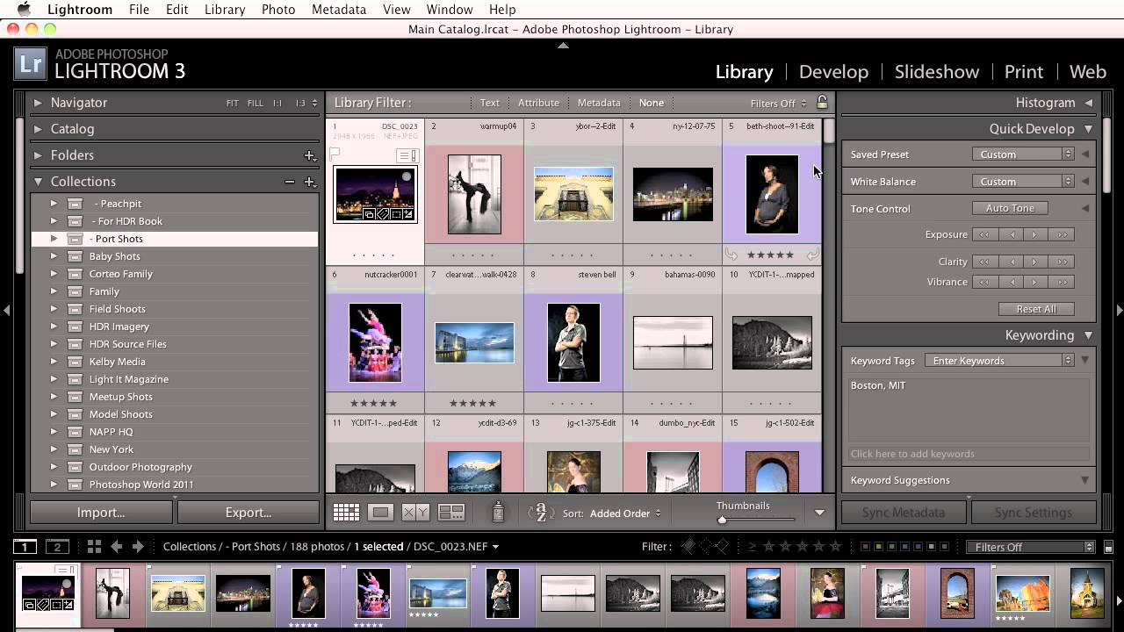The width and height of the screenshot is (1124, 632).
Task: Adjust the Thumbnails size slider
Action: click(x=722, y=521)
